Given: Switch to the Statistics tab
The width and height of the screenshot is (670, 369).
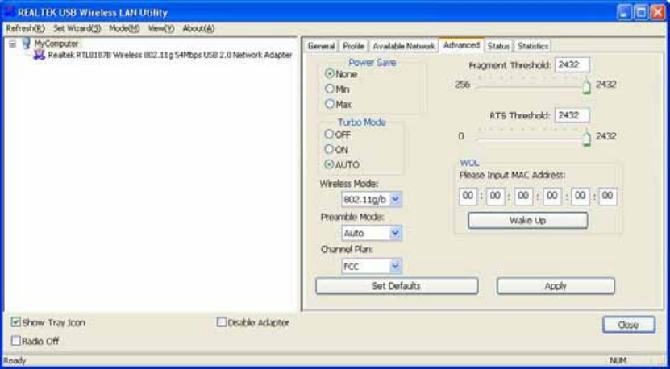Looking at the screenshot, I should pyautogui.click(x=533, y=46).
